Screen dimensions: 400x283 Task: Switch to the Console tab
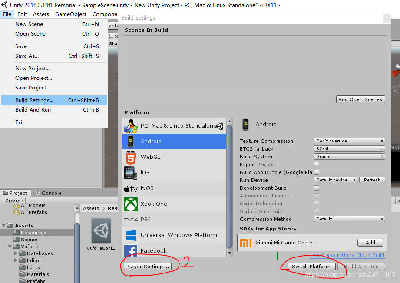(49, 193)
